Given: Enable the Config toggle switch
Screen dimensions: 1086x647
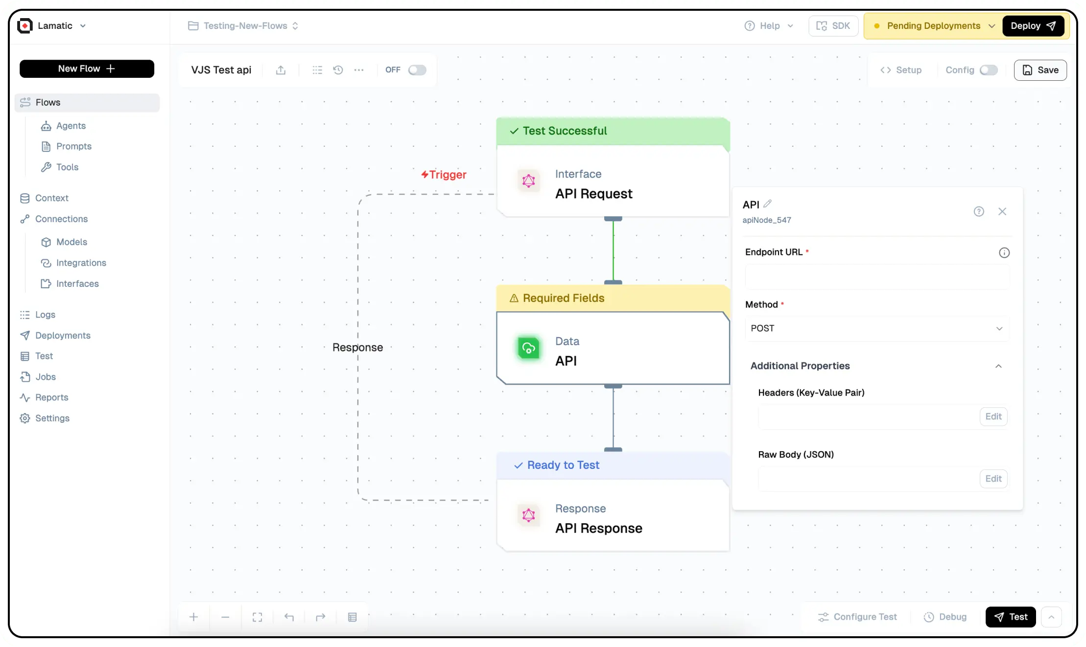Looking at the screenshot, I should (x=988, y=70).
